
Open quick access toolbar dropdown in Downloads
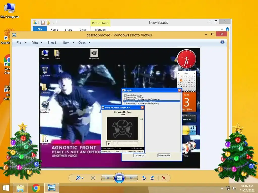[x=53, y=23]
